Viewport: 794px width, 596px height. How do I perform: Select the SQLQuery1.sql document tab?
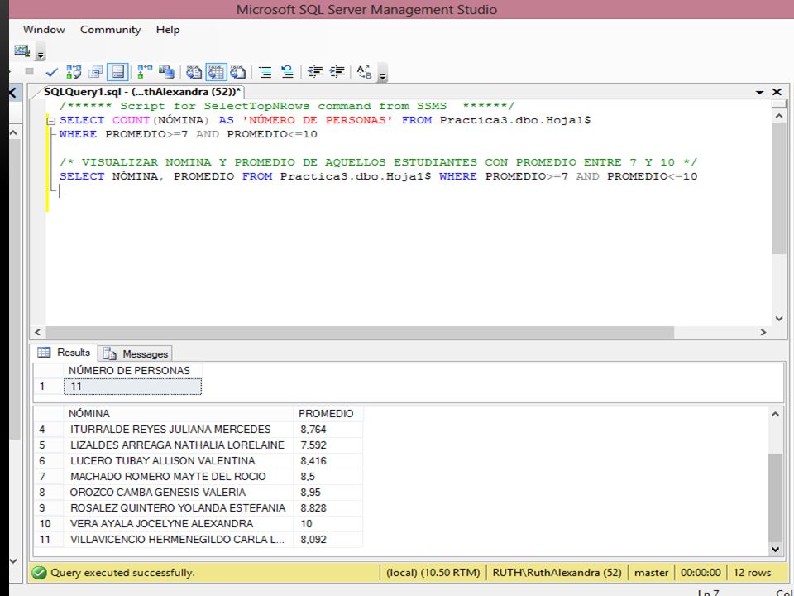(x=141, y=92)
